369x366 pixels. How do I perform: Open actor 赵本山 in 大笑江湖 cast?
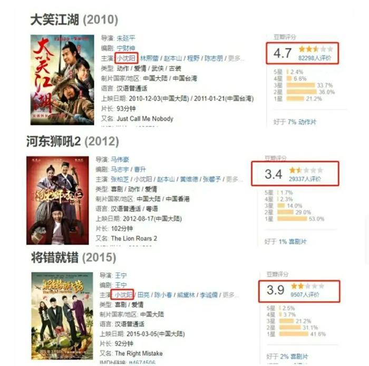[x=173, y=58]
